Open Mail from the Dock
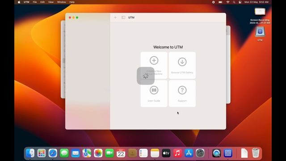This screenshot has width=286, height=161. (76, 153)
